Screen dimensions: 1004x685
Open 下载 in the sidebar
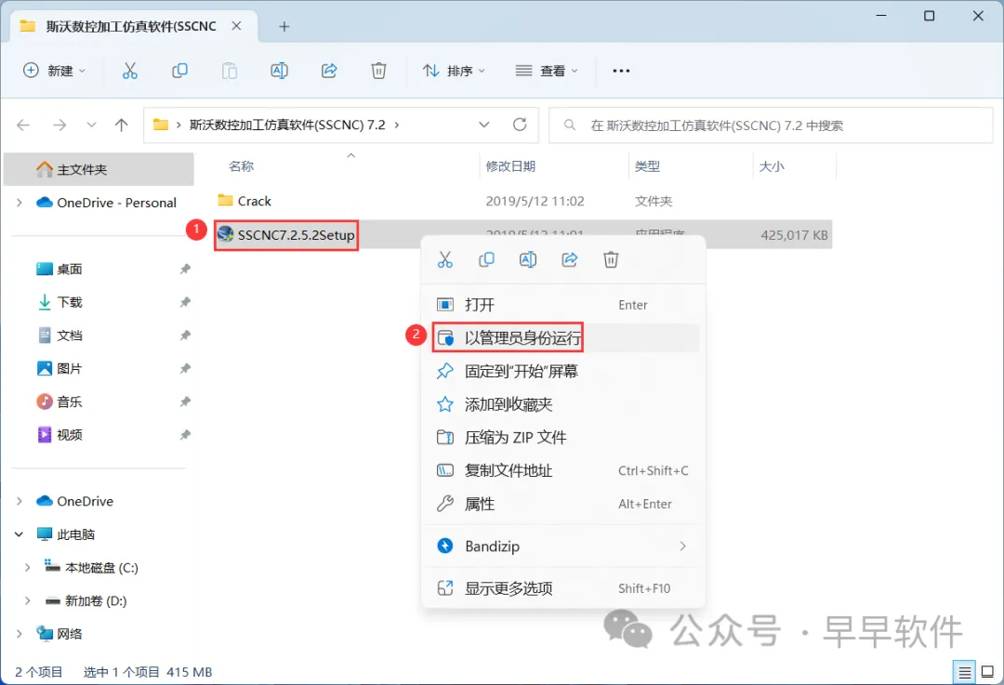pyautogui.click(x=69, y=302)
